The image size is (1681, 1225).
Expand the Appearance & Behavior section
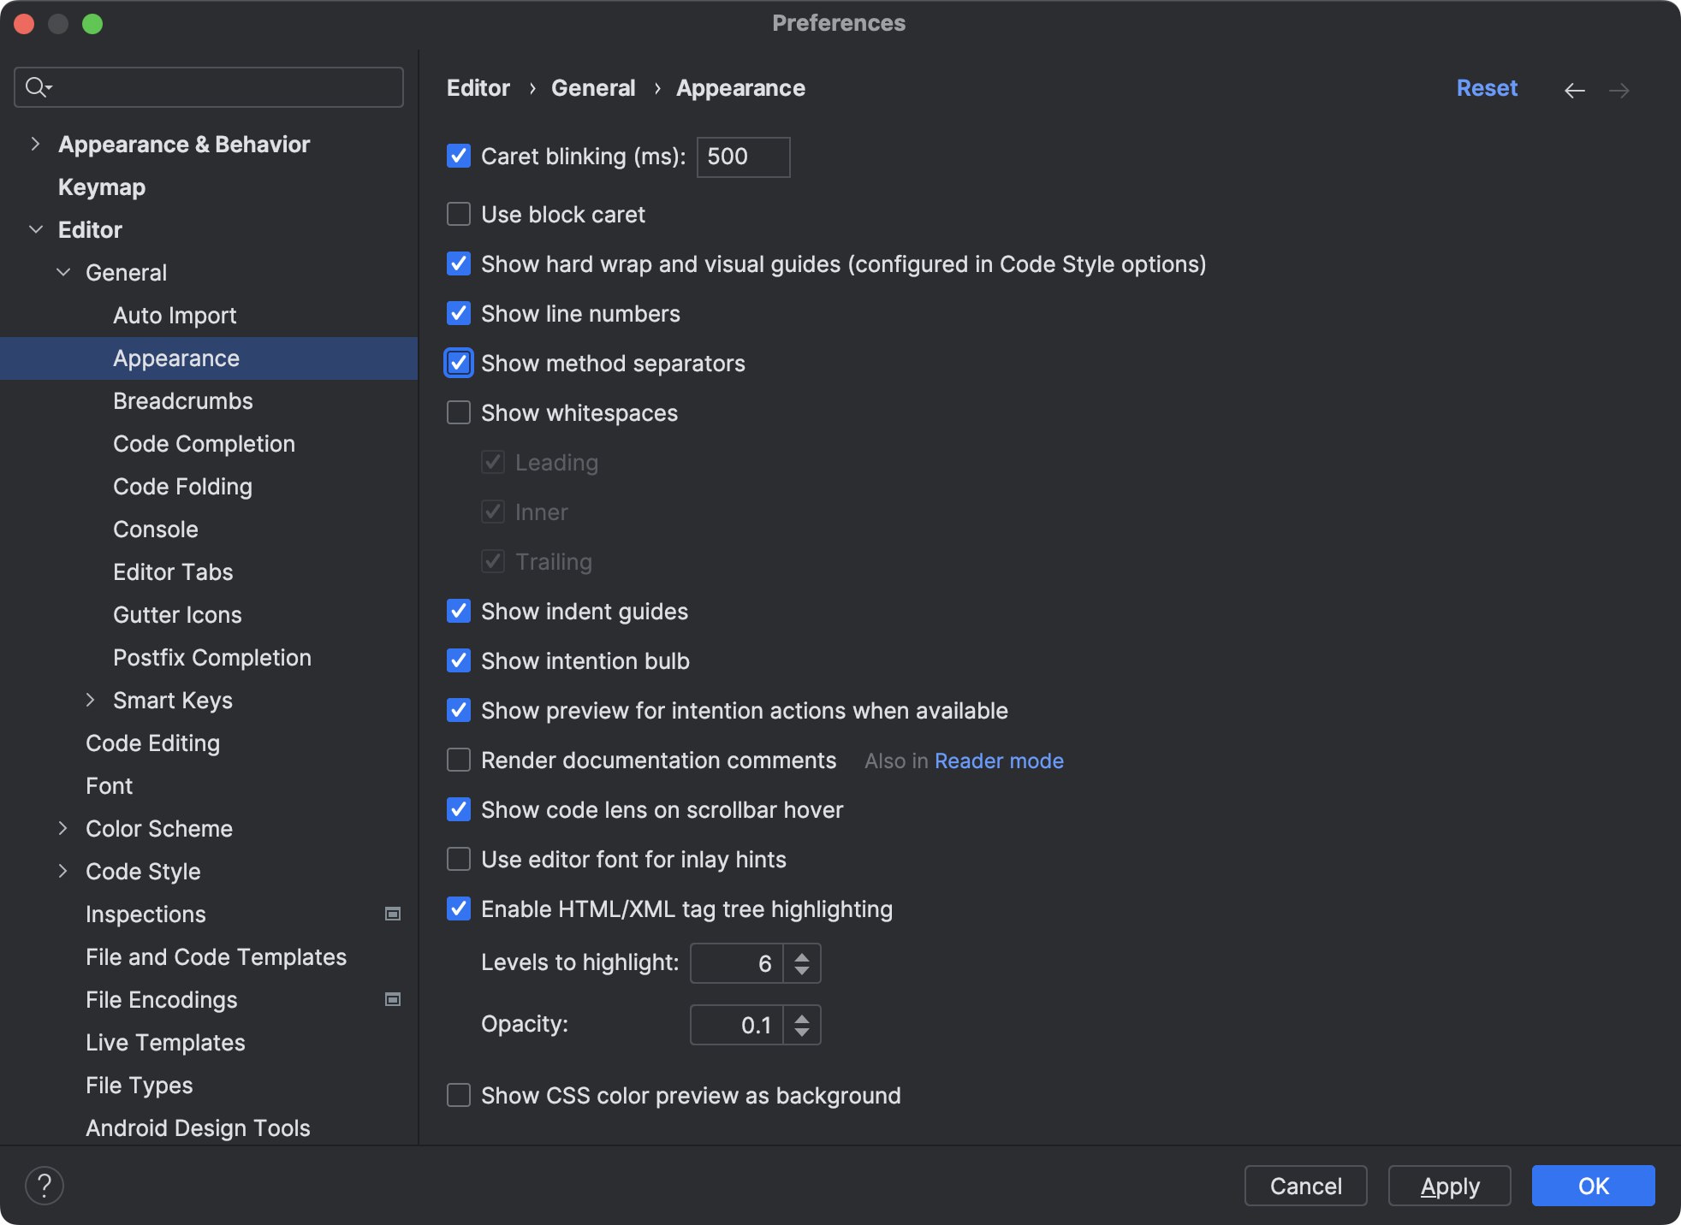click(x=35, y=144)
